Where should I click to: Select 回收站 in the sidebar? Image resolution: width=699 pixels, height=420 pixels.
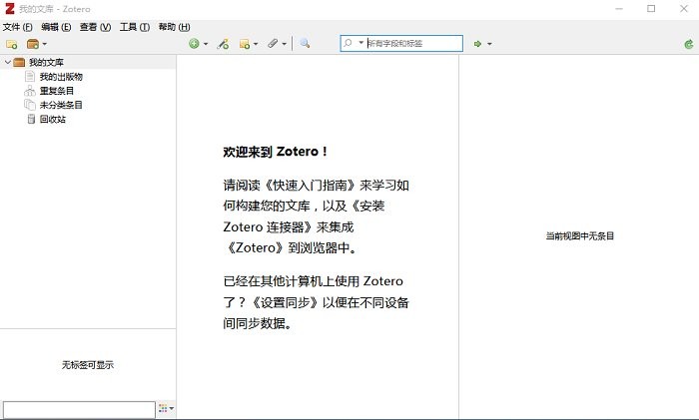point(53,120)
